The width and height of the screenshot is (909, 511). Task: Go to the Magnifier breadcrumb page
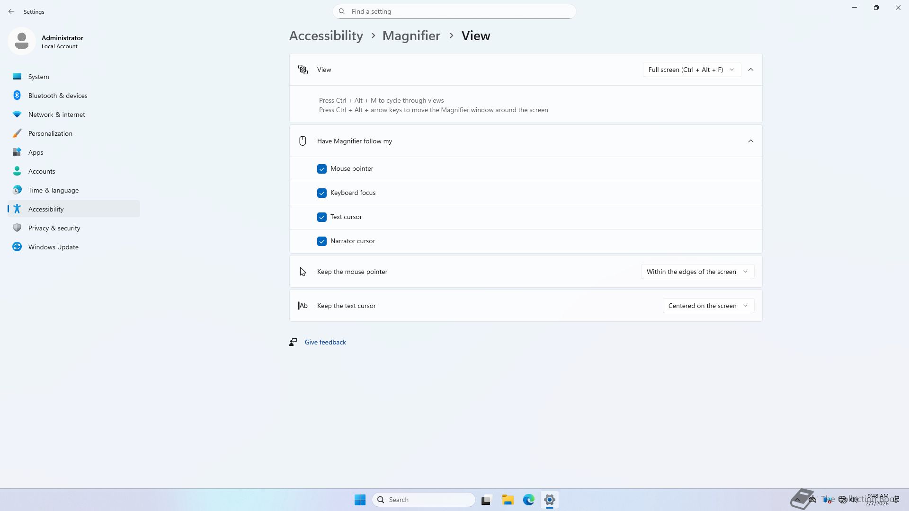click(411, 36)
